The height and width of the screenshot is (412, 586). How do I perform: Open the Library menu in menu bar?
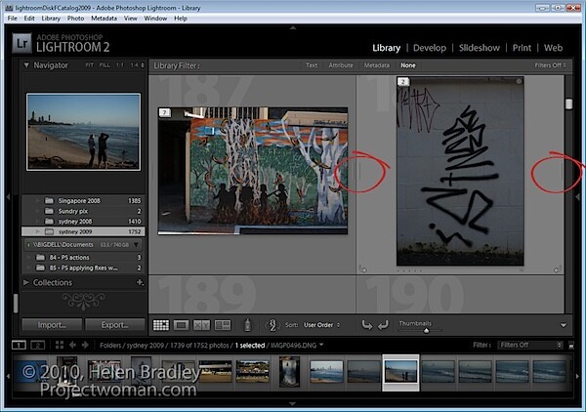pyautogui.click(x=51, y=19)
